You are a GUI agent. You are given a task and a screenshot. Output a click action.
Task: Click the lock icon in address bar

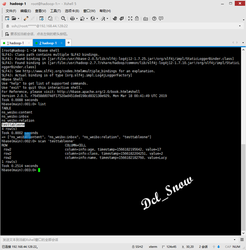(7, 26)
